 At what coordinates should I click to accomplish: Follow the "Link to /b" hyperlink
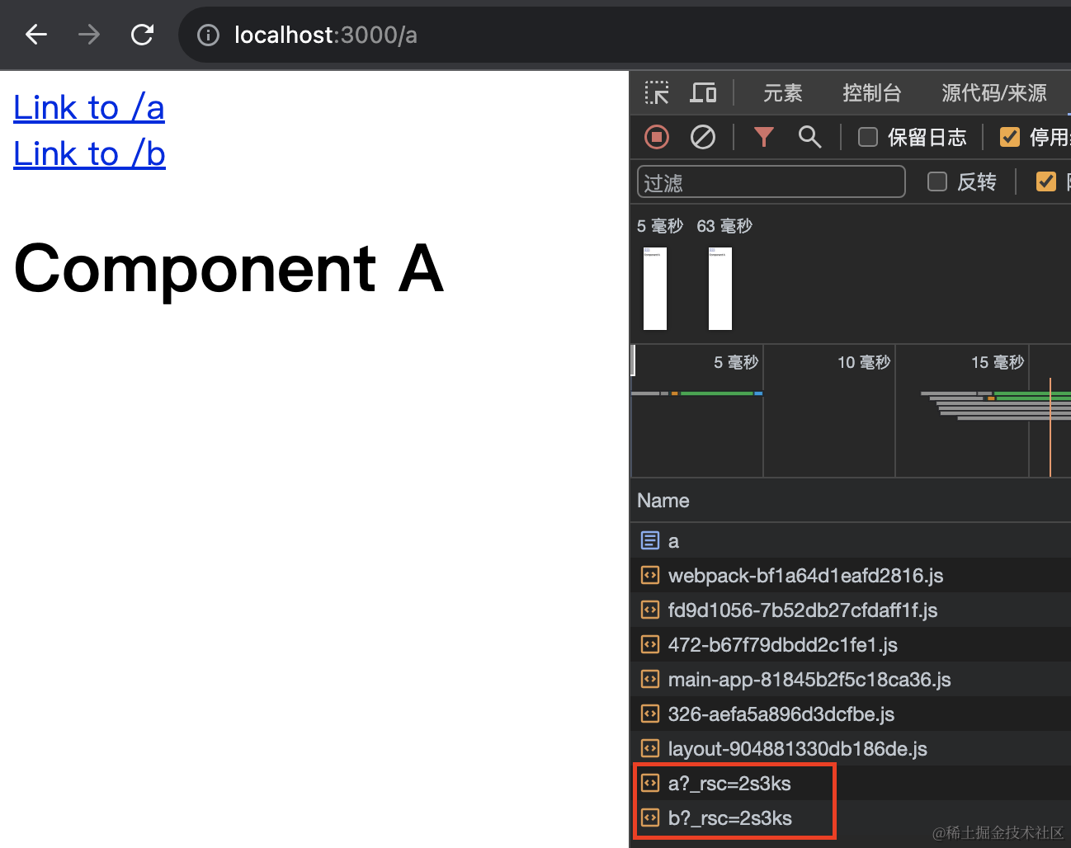pos(89,154)
